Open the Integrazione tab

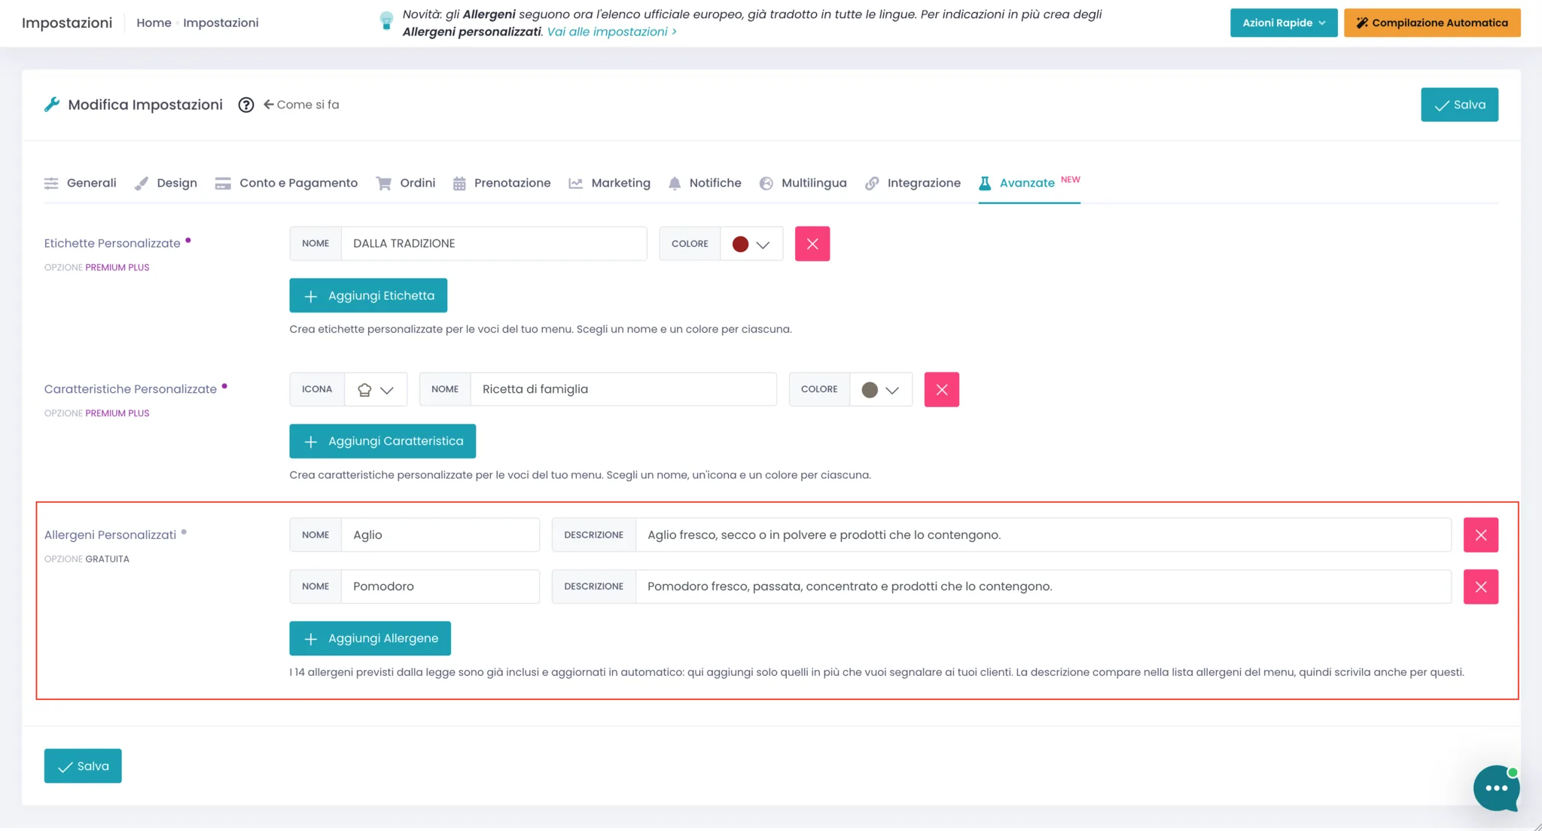click(913, 183)
